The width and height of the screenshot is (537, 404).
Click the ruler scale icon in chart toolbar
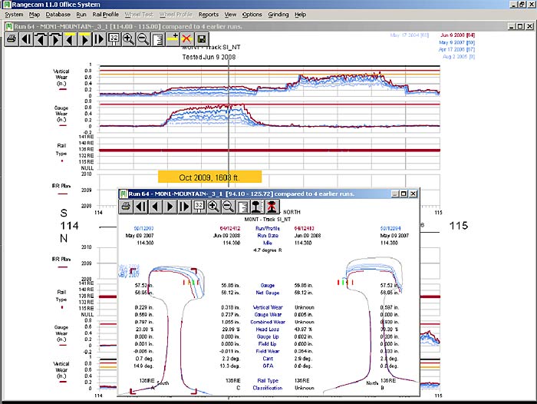click(x=157, y=39)
